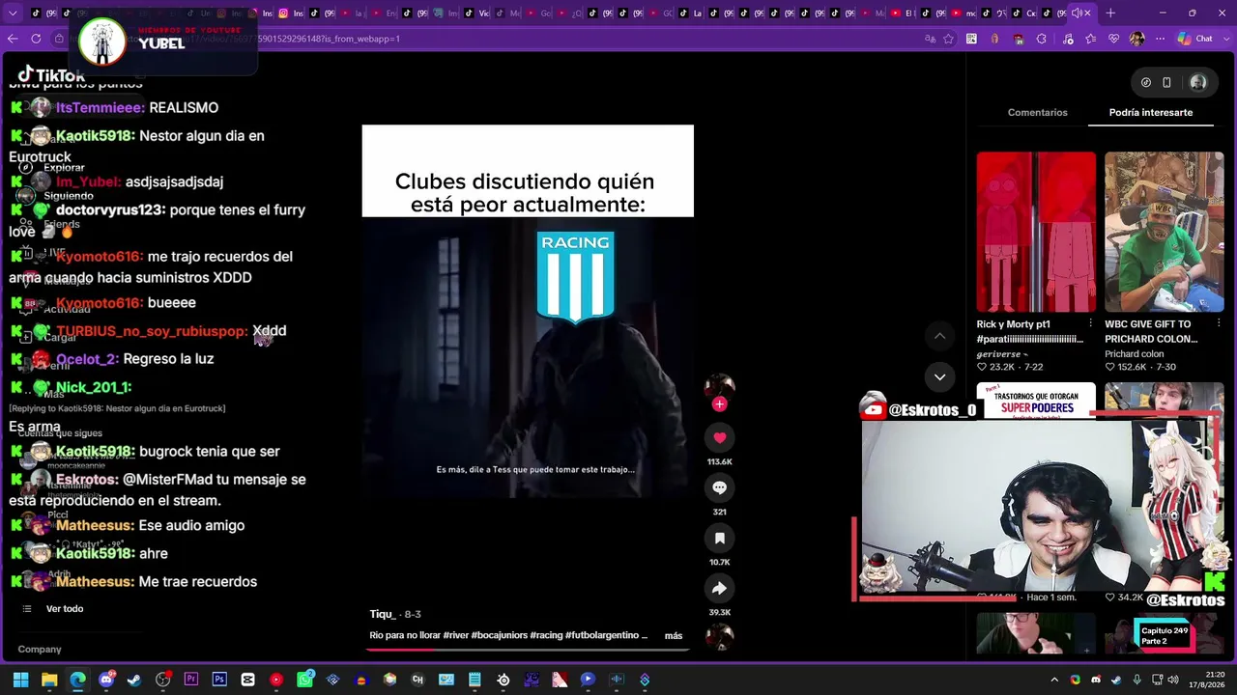Switch to the Comentarios tab

[x=1037, y=113]
